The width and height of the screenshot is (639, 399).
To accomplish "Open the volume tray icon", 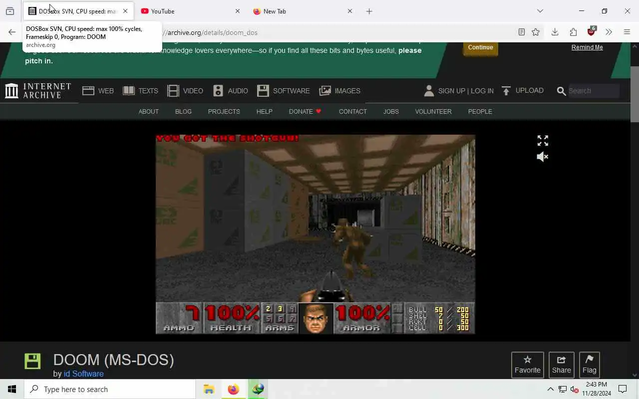I will tap(574, 389).
